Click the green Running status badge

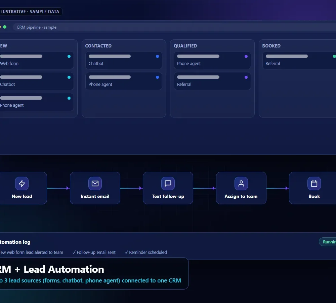click(x=328, y=242)
